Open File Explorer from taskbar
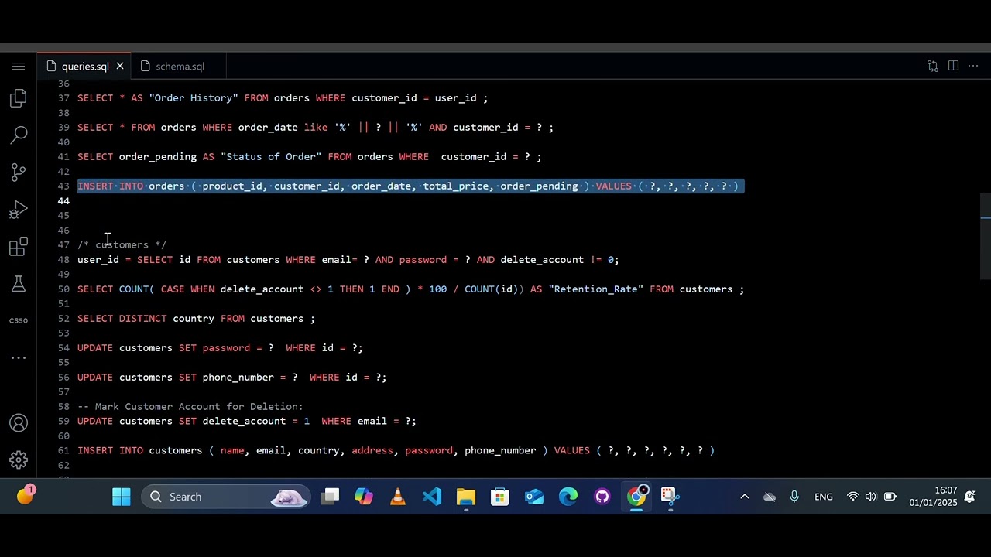 466,497
